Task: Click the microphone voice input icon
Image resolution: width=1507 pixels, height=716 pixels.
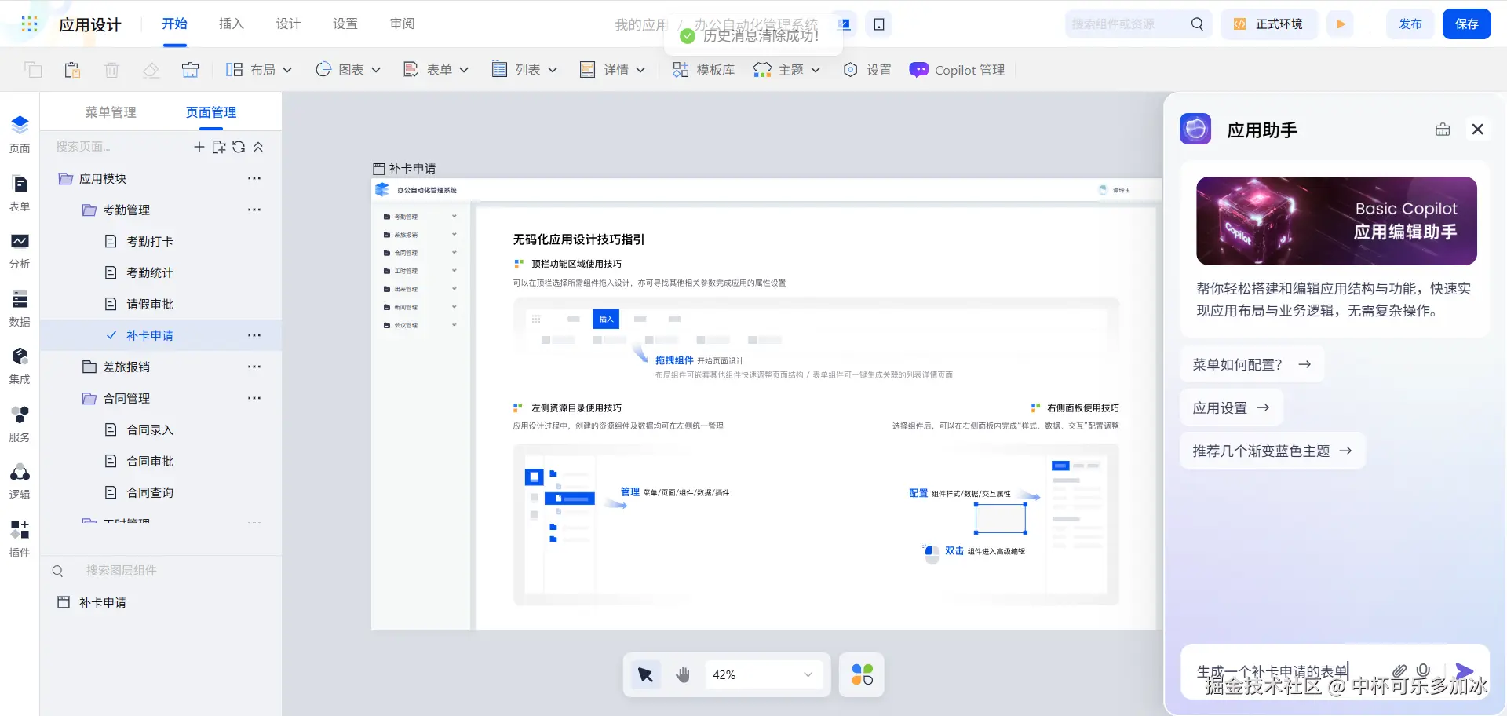Action: pos(1423,670)
